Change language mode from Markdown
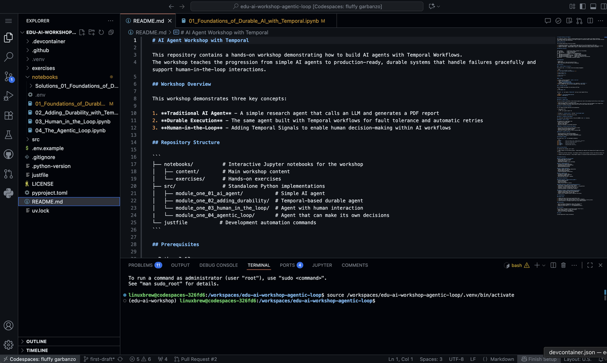 502,359
